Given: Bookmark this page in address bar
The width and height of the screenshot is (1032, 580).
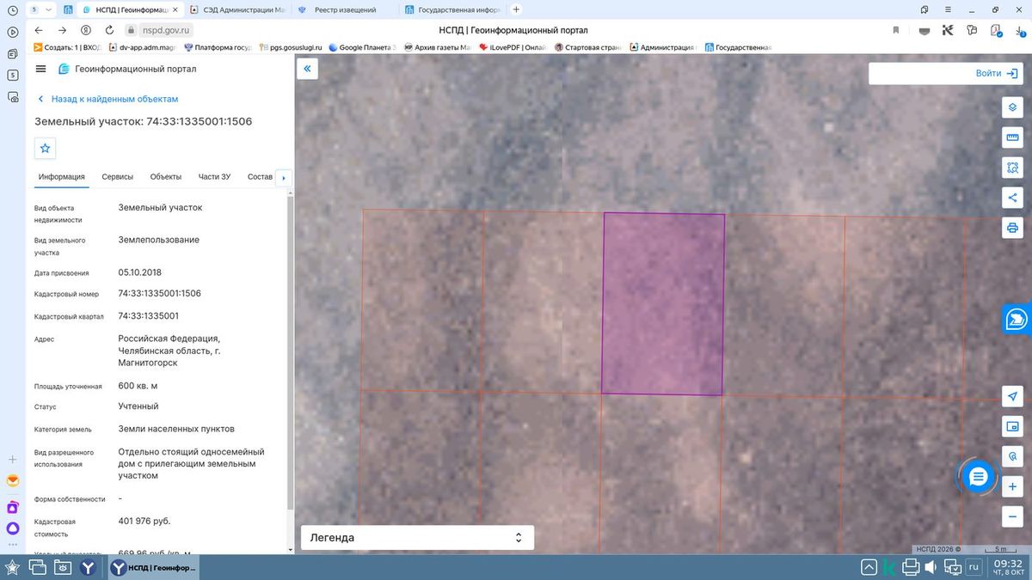Looking at the screenshot, I should [x=895, y=30].
